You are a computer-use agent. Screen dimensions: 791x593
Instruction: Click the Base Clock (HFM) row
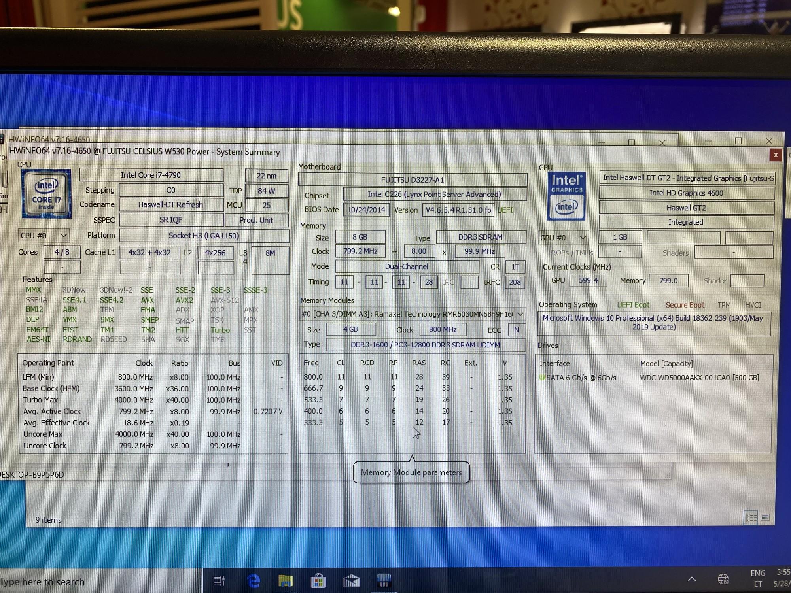pyautogui.click(x=153, y=389)
